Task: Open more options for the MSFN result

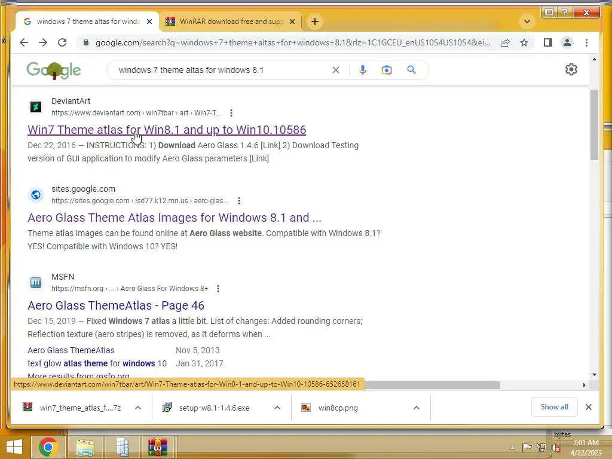Action: tap(218, 289)
